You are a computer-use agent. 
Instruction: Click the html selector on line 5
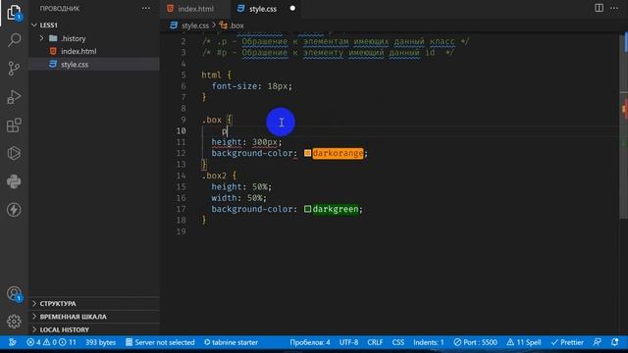click(211, 75)
